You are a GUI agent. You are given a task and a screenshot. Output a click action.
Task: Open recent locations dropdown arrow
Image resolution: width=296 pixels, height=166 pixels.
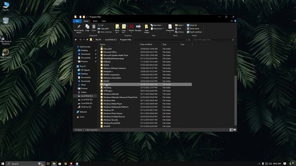[x=84, y=40]
